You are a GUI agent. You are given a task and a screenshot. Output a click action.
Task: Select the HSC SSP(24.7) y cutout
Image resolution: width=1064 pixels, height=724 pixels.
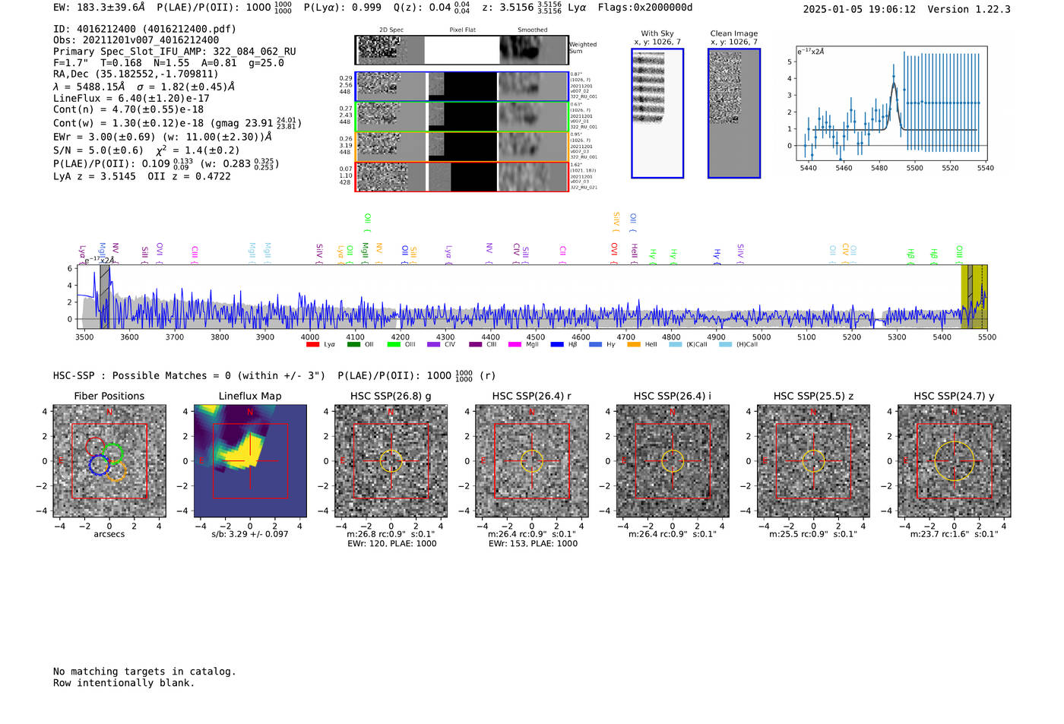[x=955, y=461]
